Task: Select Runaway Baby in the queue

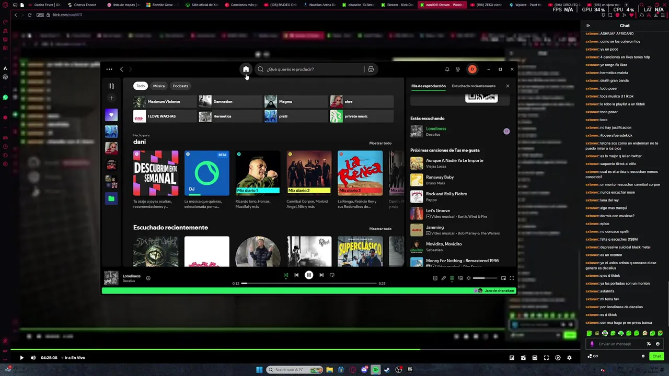Action: point(460,180)
